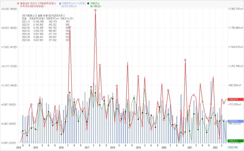
Task: Click the highest red peak data point in 2017
Action: (95, 10)
